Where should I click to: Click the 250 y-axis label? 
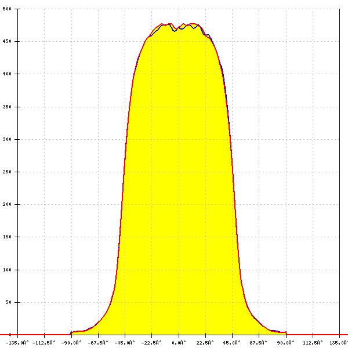[6, 172]
